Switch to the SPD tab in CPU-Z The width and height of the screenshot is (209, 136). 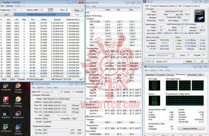pos(180,6)
